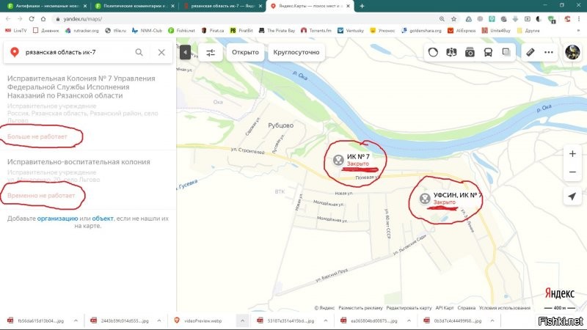Screen dimensions: 587x330
Task: Open Редактировать карту link
Action: pyautogui.click(x=409, y=308)
